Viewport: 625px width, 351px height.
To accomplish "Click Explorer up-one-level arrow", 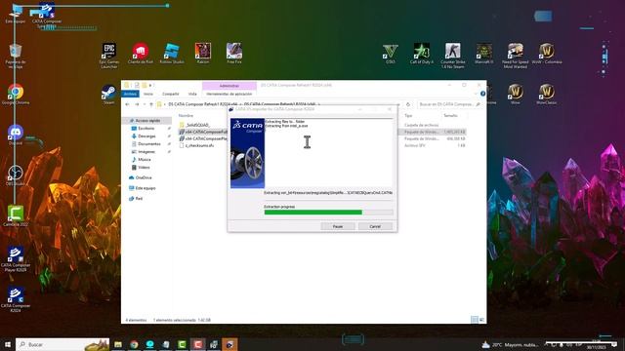I will (151, 104).
